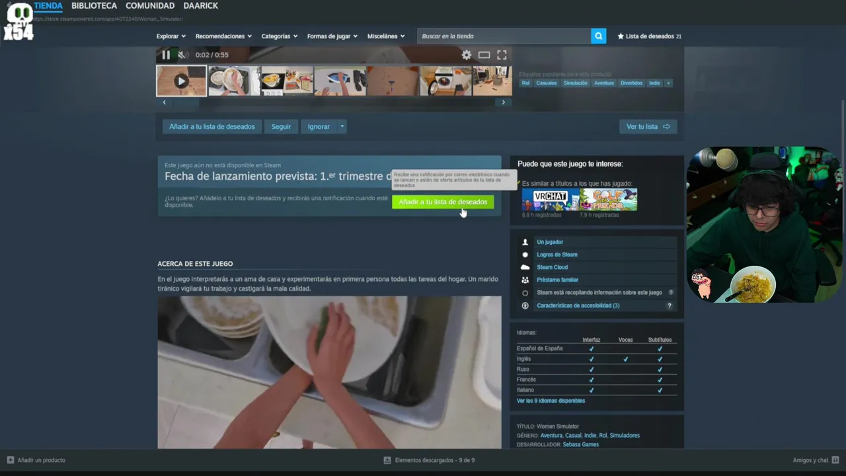Click the Un jugador person icon
The height and width of the screenshot is (476, 846).
[525, 242]
